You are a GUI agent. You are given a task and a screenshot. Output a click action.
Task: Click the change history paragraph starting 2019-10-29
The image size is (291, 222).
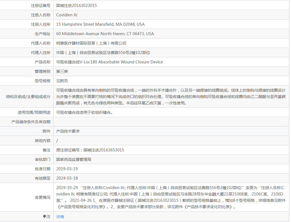171,197
